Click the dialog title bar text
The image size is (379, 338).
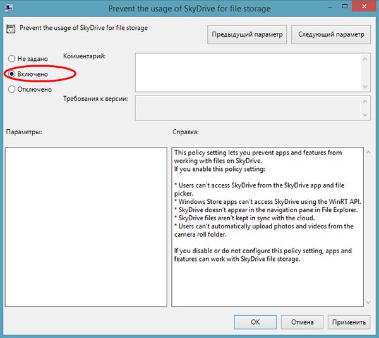pos(189,8)
